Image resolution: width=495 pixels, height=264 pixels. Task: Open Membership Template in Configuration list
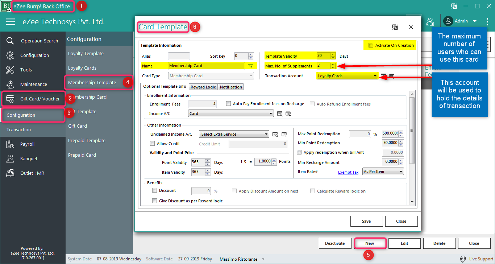point(92,82)
